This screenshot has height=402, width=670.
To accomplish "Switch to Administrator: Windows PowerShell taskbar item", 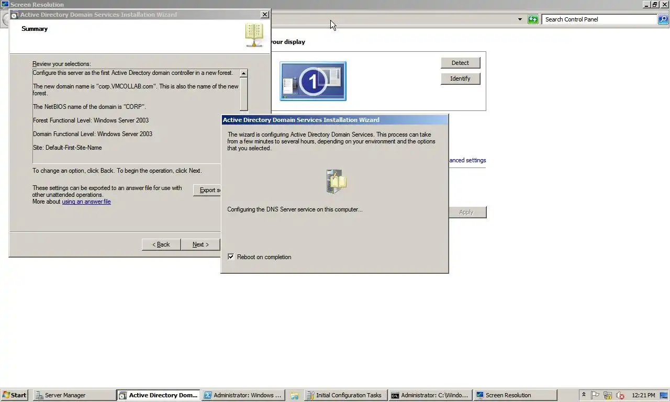I will 243,395.
